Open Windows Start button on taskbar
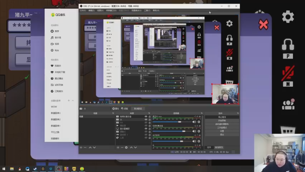 pyautogui.click(x=4, y=169)
